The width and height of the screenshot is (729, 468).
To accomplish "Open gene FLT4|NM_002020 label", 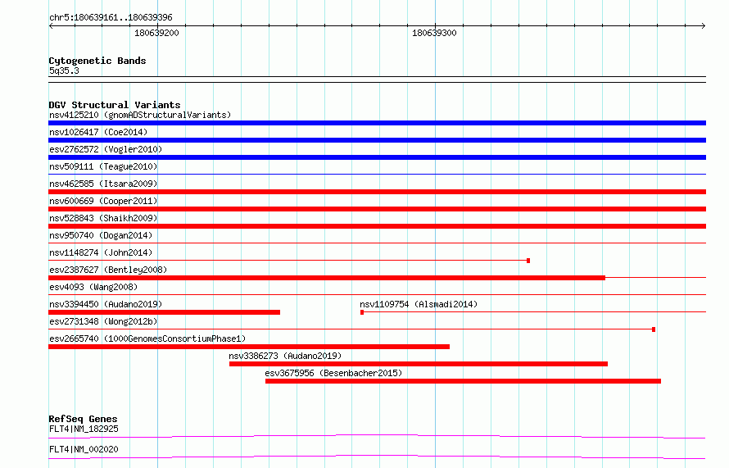I will point(84,449).
